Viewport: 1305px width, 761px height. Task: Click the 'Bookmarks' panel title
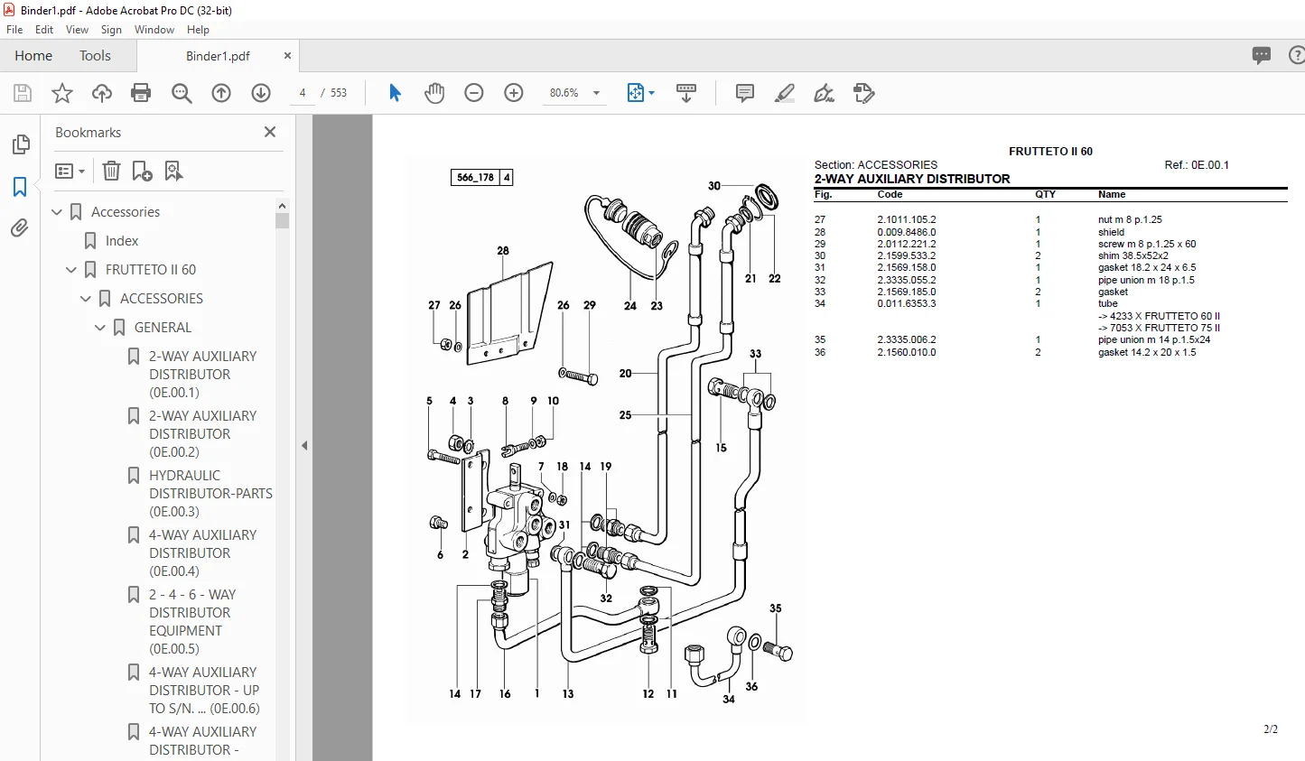point(88,133)
